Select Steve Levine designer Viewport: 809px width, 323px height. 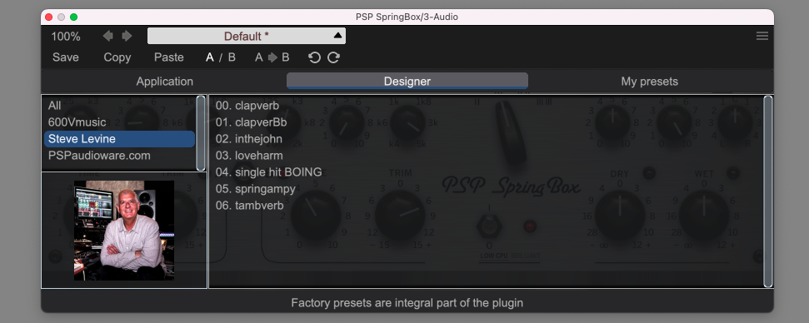pyautogui.click(x=119, y=139)
